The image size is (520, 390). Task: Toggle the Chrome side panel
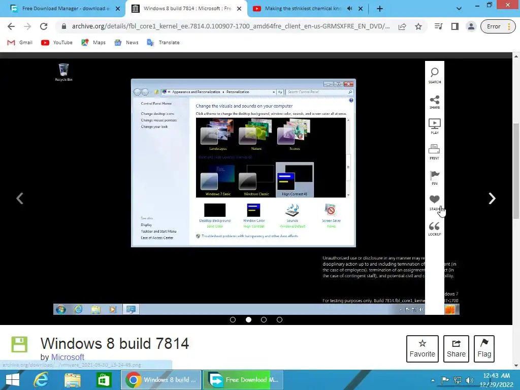pos(454,26)
